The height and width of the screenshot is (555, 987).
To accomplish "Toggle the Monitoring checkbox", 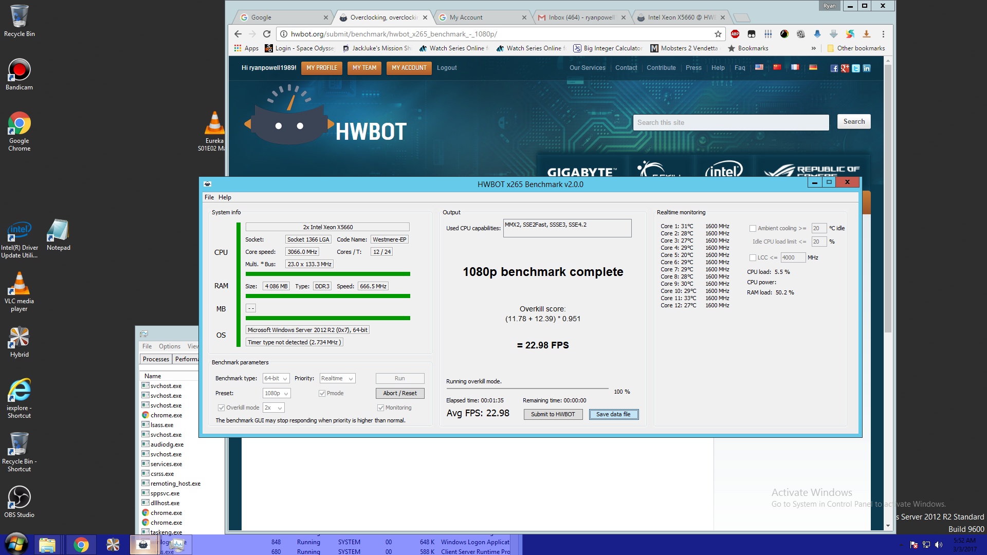I will tap(380, 408).
